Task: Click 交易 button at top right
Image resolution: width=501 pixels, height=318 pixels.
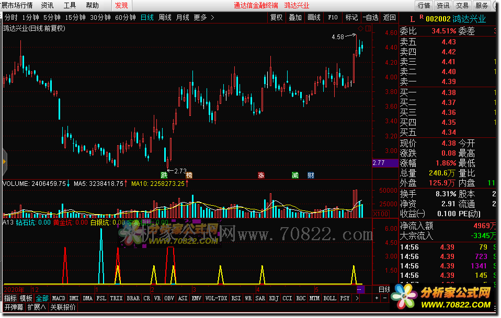Action: [x=462, y=5]
